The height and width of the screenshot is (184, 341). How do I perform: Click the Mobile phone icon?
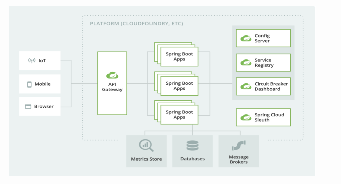[29, 84]
